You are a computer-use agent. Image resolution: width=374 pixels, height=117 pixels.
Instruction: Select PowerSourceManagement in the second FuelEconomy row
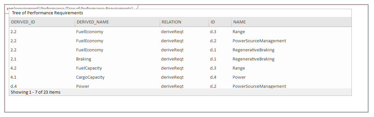tap(259, 41)
